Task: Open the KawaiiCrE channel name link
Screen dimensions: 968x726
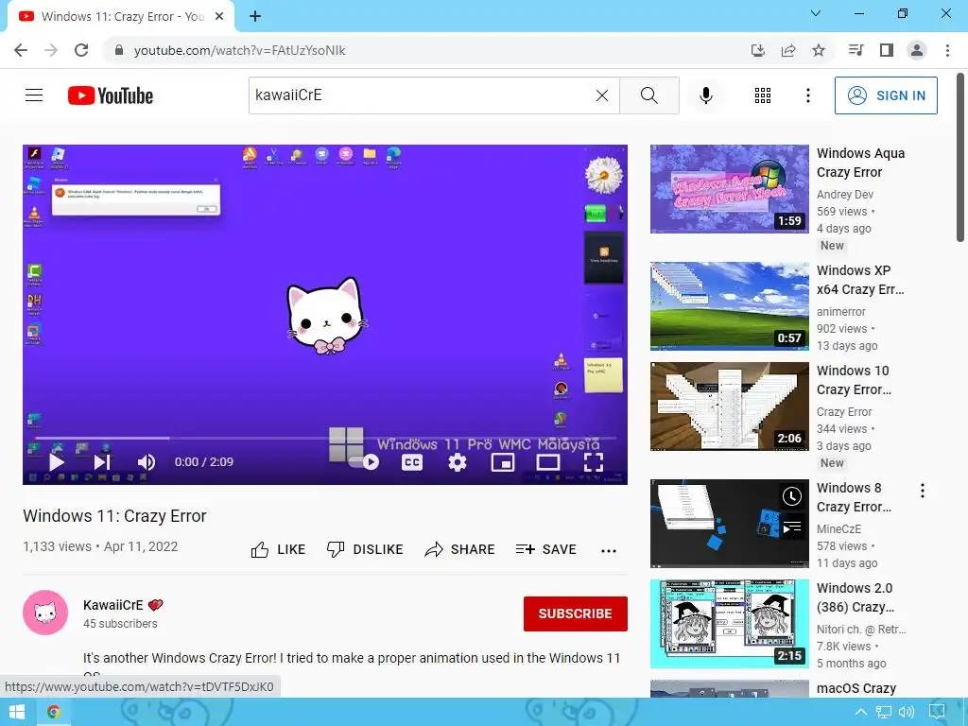Action: (113, 605)
